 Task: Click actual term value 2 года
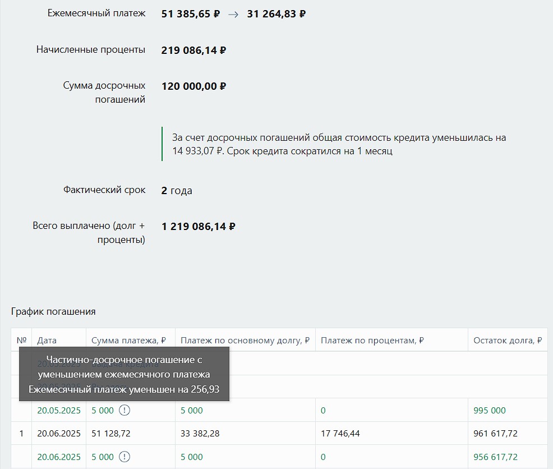click(177, 191)
